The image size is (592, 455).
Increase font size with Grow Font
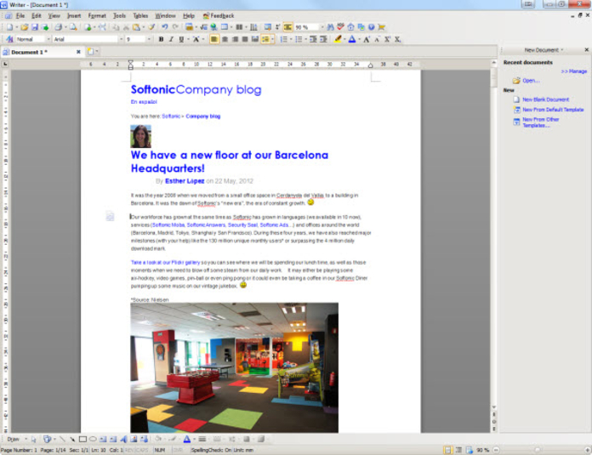click(x=367, y=39)
